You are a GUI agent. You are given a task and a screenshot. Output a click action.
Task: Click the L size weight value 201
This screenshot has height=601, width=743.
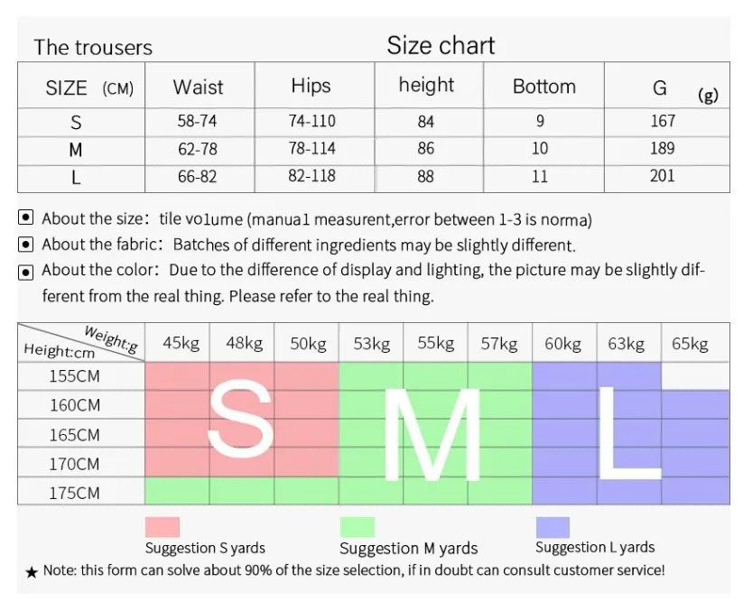(x=662, y=176)
